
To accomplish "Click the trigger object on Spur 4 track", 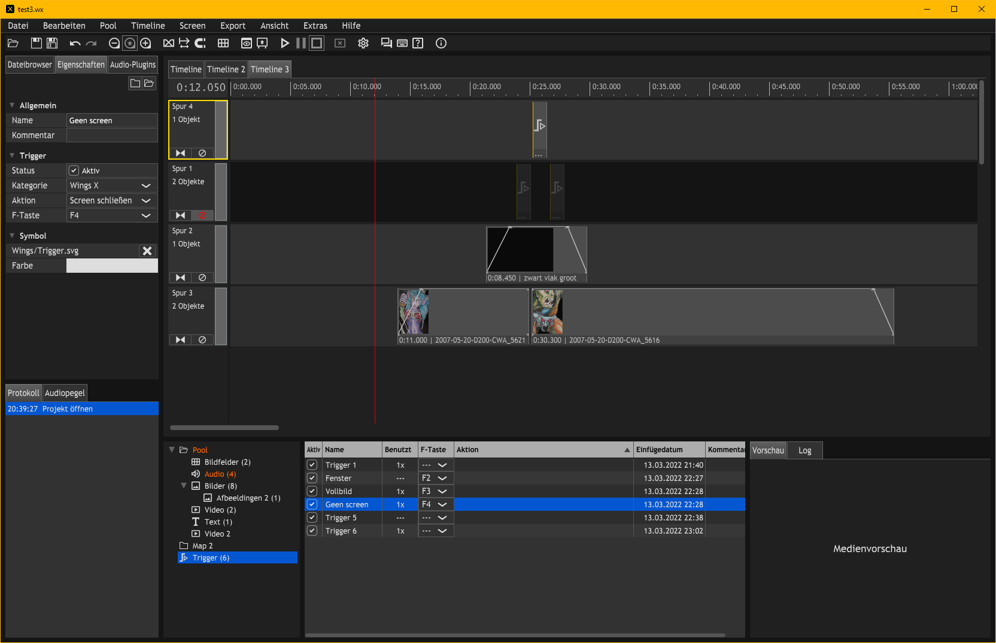I will coord(540,129).
